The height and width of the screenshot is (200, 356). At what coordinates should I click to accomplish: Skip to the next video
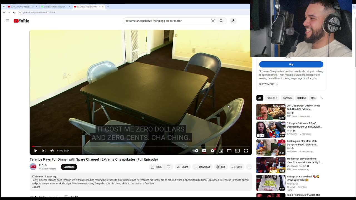point(44,151)
